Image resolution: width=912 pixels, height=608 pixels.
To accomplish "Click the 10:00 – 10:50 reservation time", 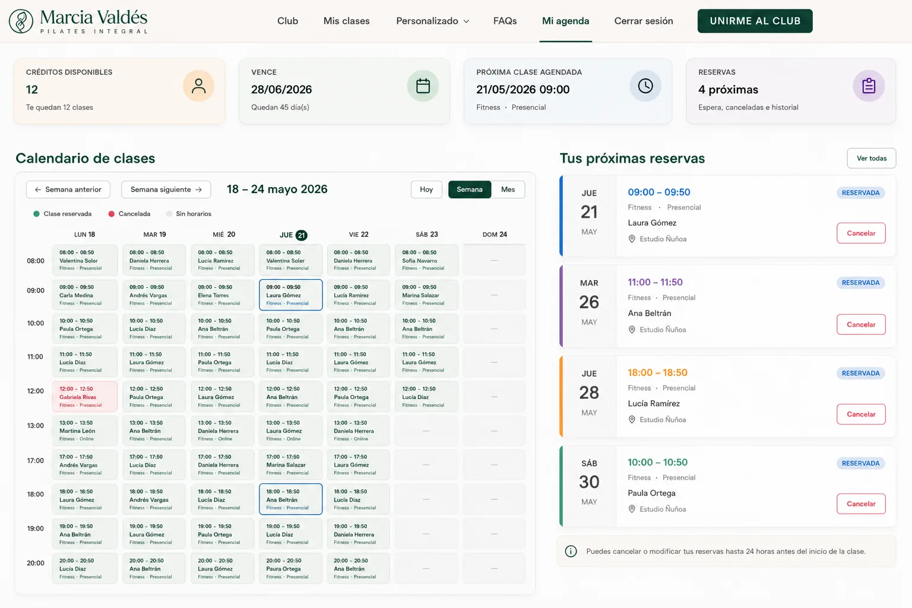I will (x=657, y=463).
